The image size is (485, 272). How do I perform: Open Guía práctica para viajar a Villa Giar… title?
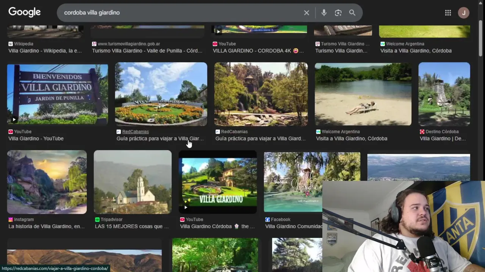tap(160, 139)
